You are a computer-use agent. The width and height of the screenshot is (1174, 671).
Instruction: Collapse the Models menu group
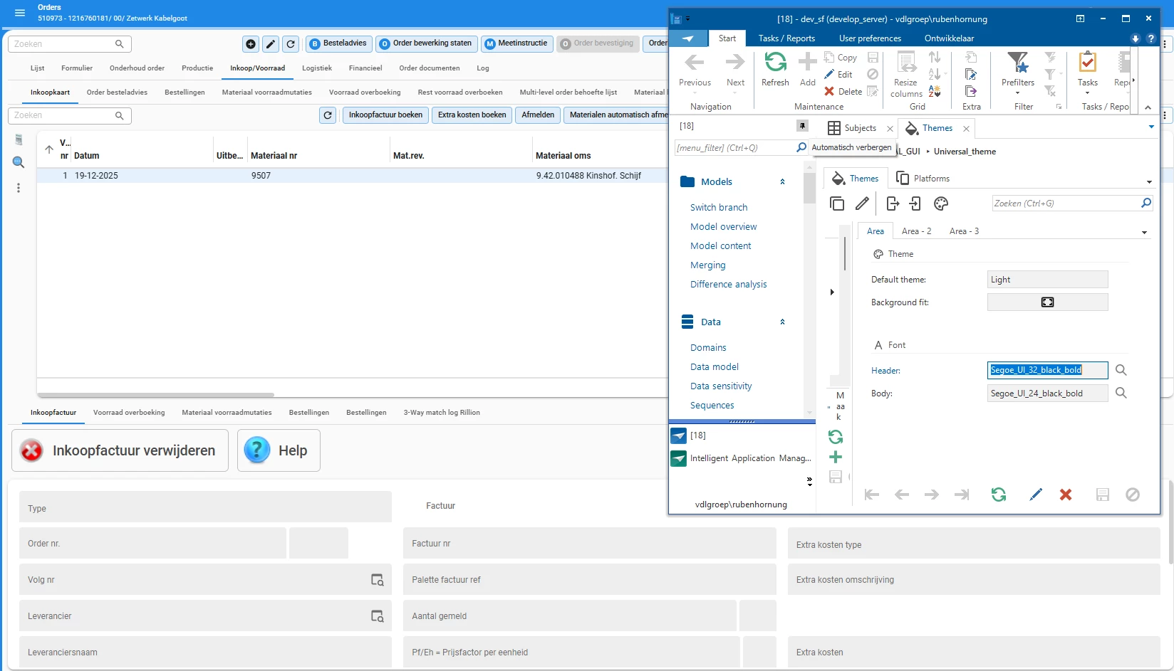coord(782,182)
